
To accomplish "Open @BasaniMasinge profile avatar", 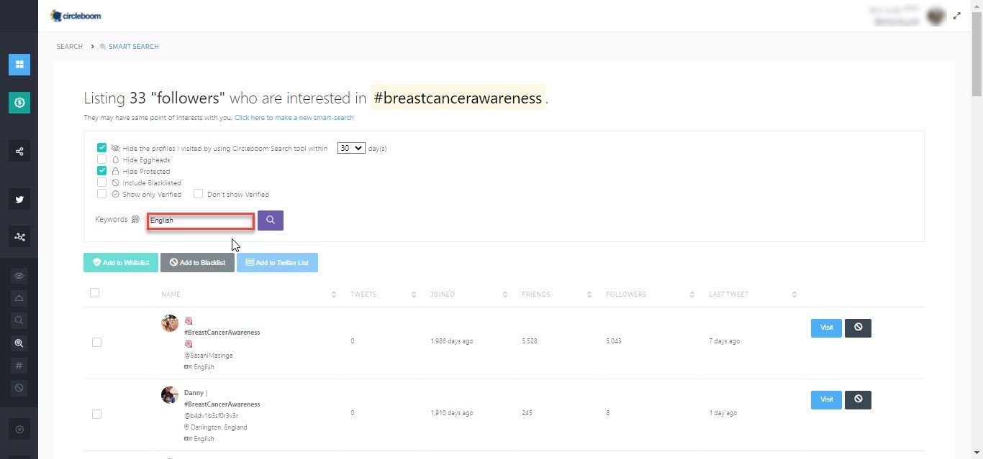I will pos(170,323).
